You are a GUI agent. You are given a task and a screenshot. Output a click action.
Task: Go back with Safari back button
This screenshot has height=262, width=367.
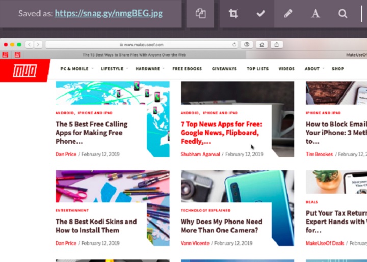coord(29,44)
